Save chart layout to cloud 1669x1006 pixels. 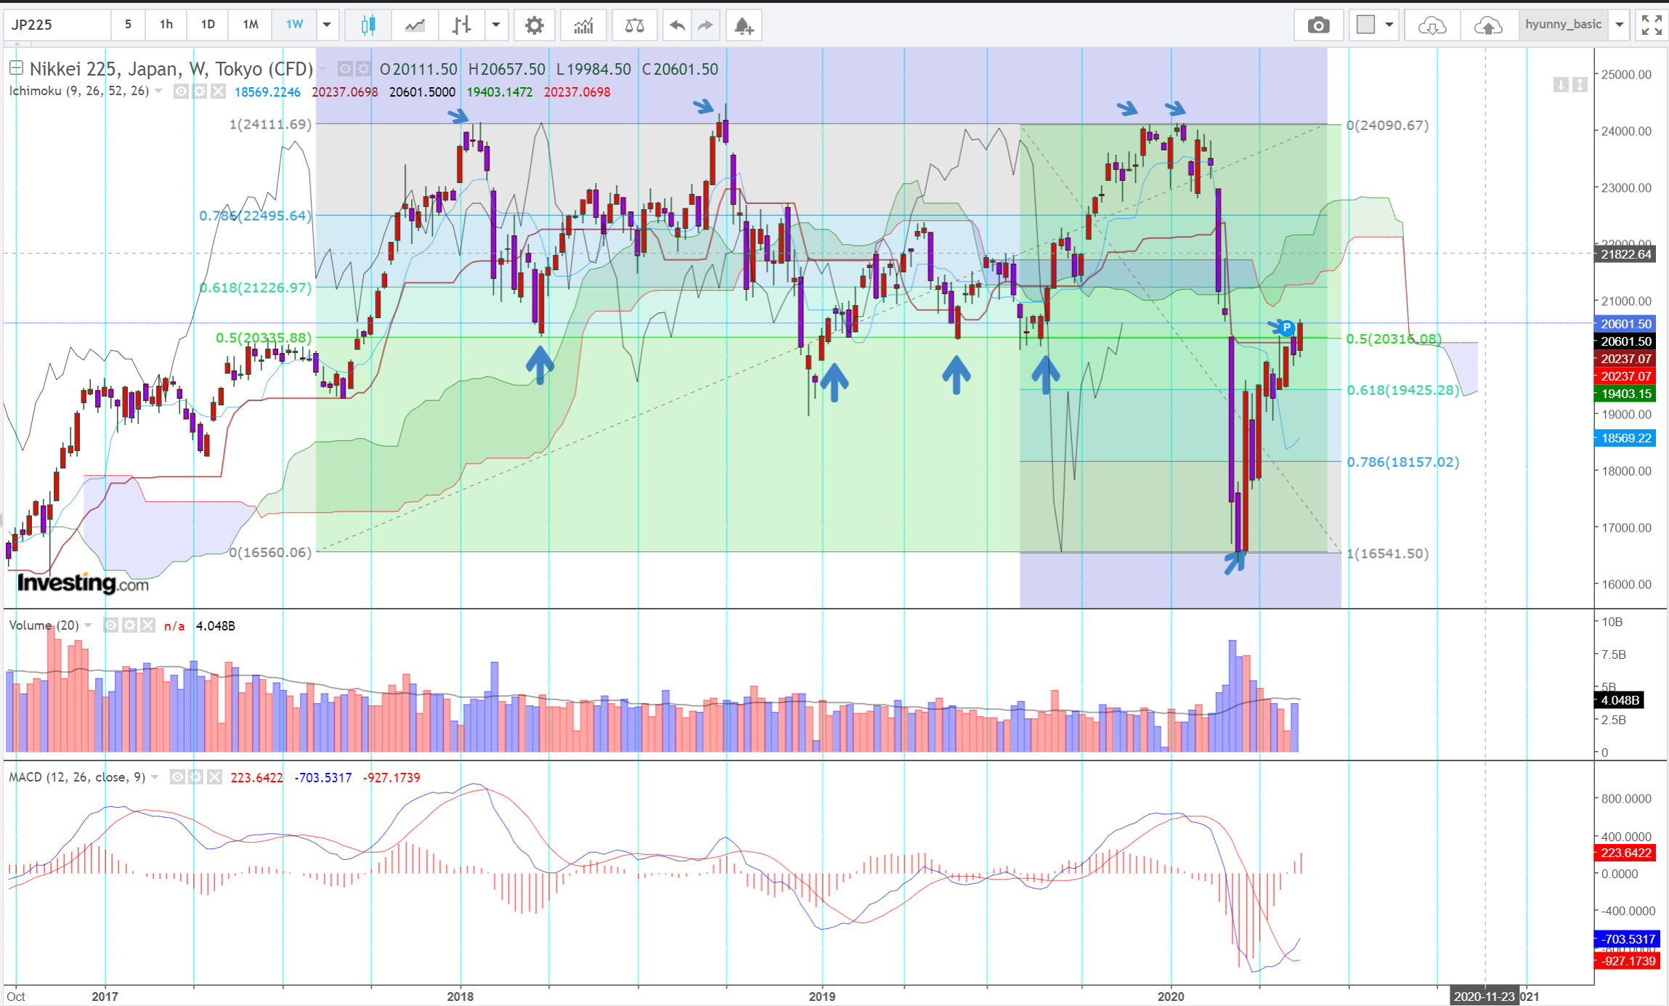[x=1487, y=25]
